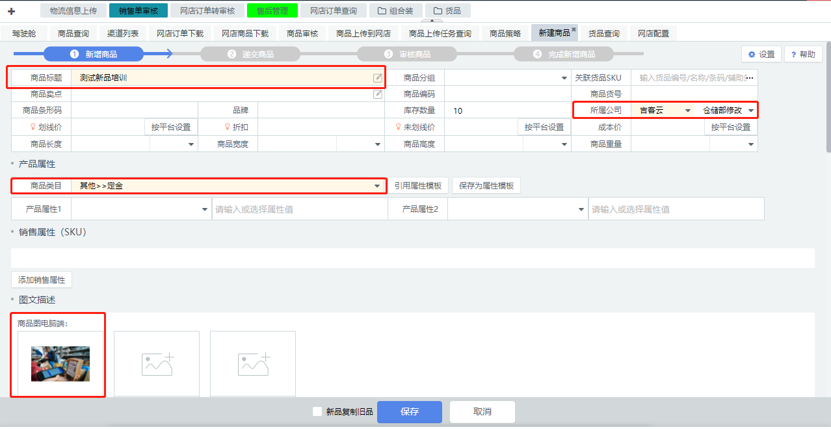Expand the 商品分组 dropdown

pyautogui.click(x=564, y=78)
